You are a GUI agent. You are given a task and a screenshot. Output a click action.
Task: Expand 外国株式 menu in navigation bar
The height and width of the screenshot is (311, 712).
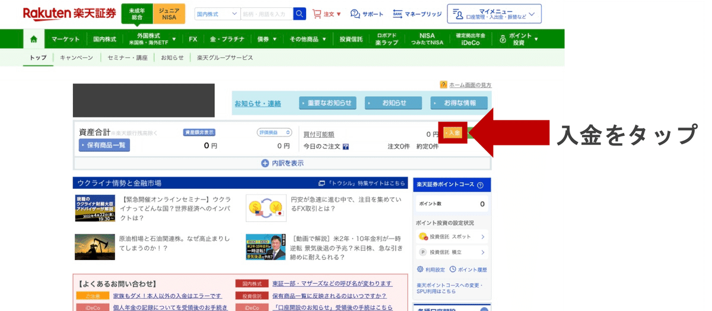click(x=151, y=39)
